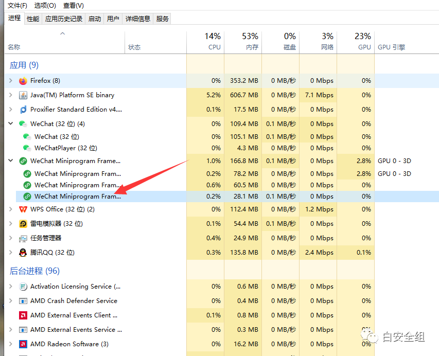
Task: Click icon of WeChat (32 位) child process
Action: point(27,136)
